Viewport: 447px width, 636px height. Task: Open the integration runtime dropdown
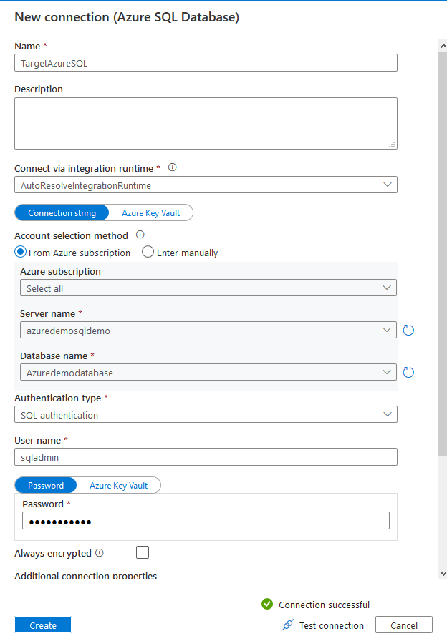pyautogui.click(x=206, y=185)
